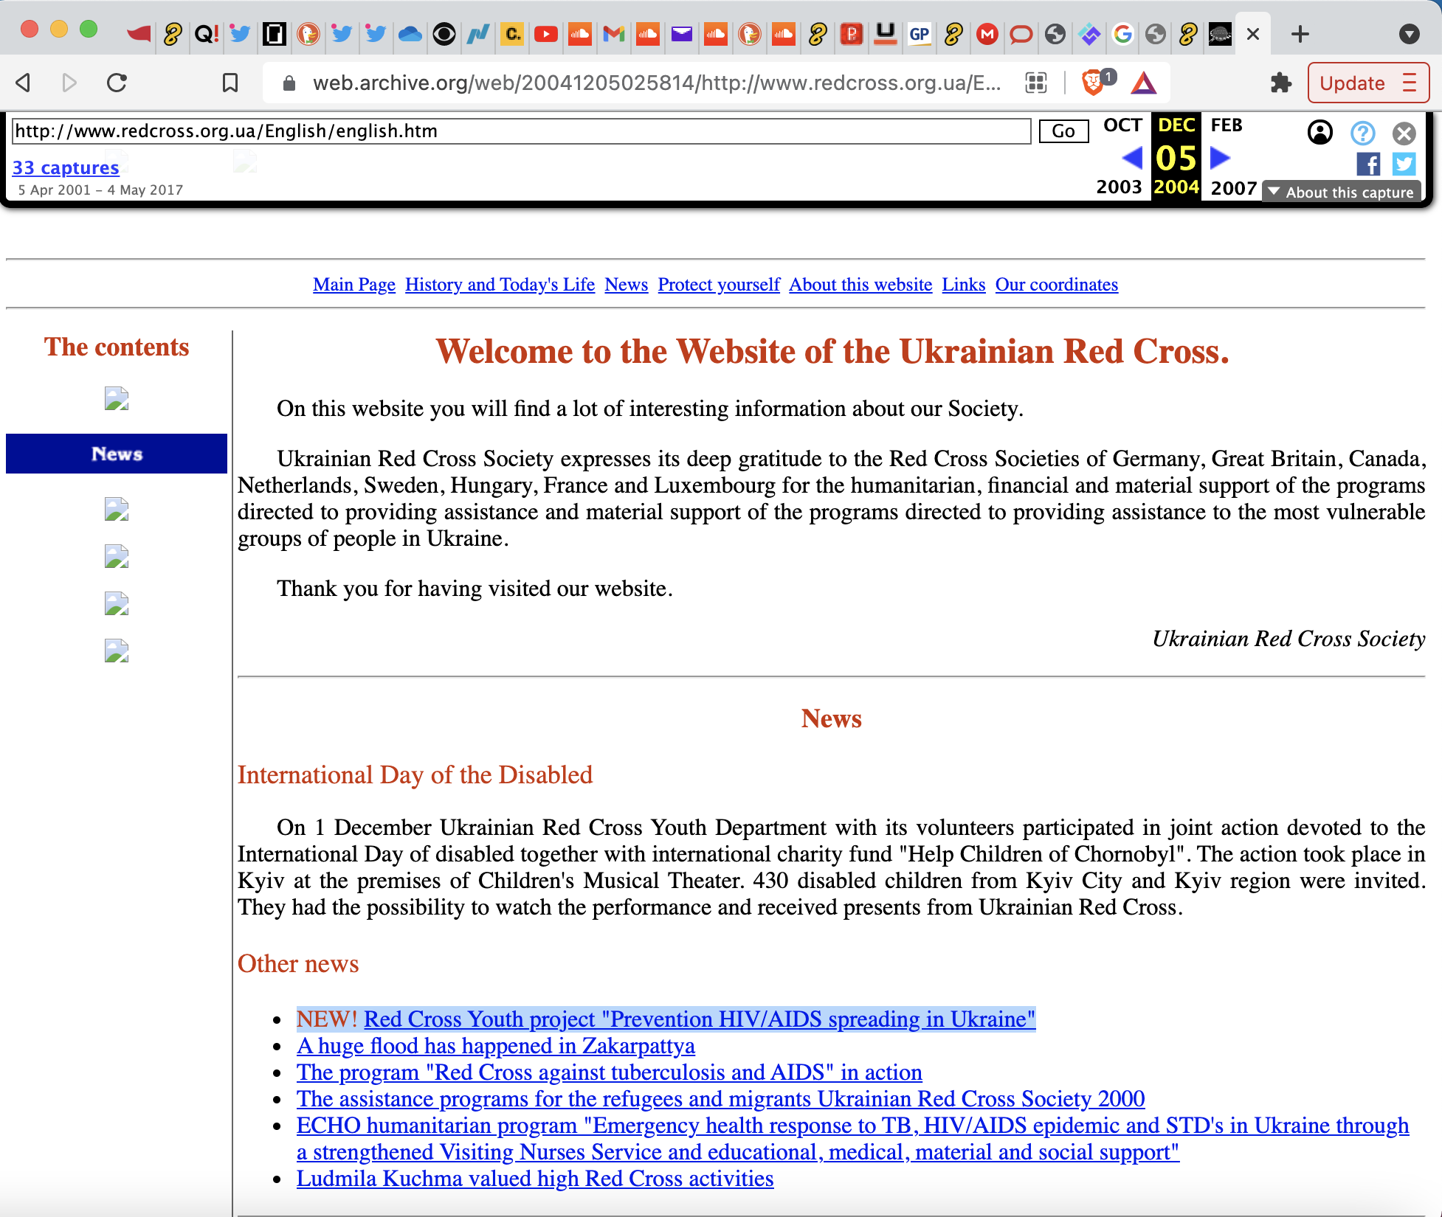The image size is (1442, 1217).
Task: Go back with the browser back arrow
Action: point(24,83)
